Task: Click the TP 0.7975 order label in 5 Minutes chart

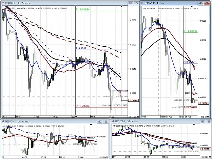Action: [x=187, y=152]
